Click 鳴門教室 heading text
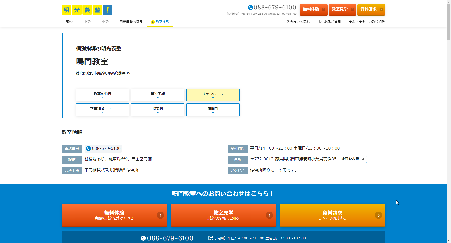 [x=92, y=61]
